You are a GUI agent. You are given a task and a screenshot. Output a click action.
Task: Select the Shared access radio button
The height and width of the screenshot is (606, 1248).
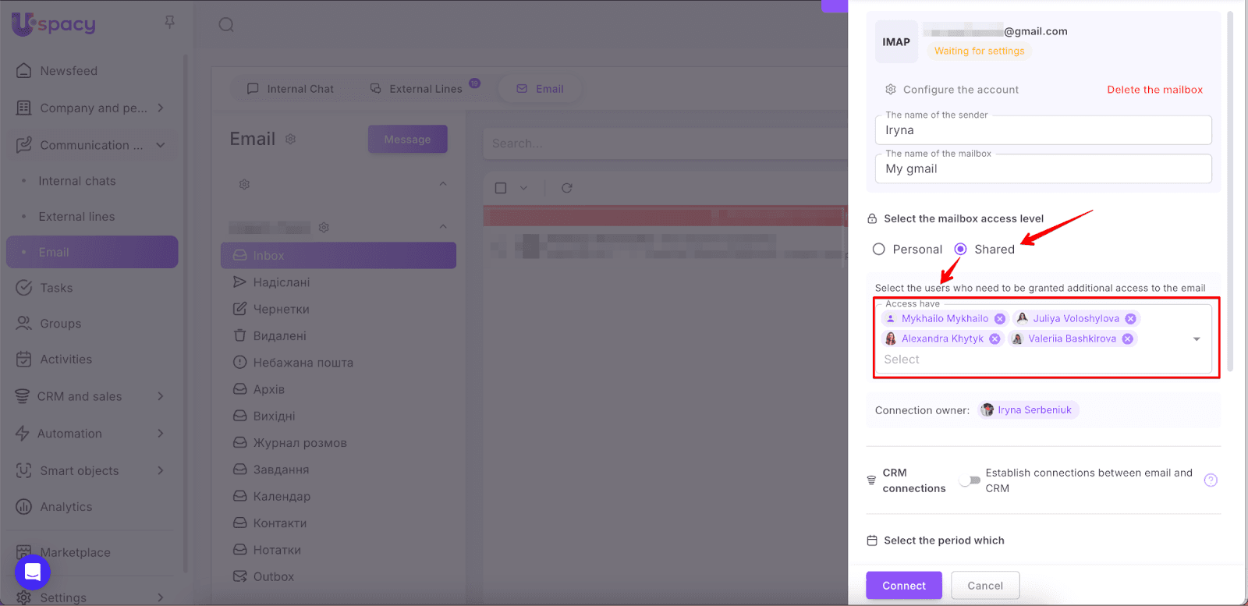click(961, 250)
